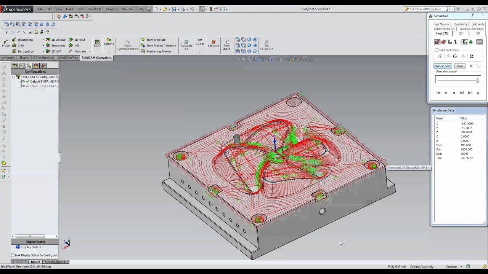Image resolution: width=488 pixels, height=274 pixels.
Task: Expand the GCode dropdown arrow
Action: tap(200, 52)
